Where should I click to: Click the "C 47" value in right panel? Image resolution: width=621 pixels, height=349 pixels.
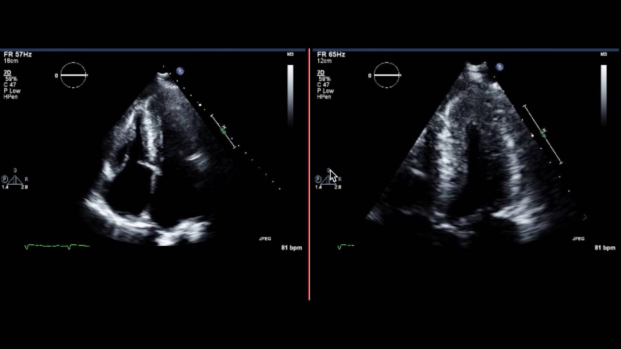[324, 85]
